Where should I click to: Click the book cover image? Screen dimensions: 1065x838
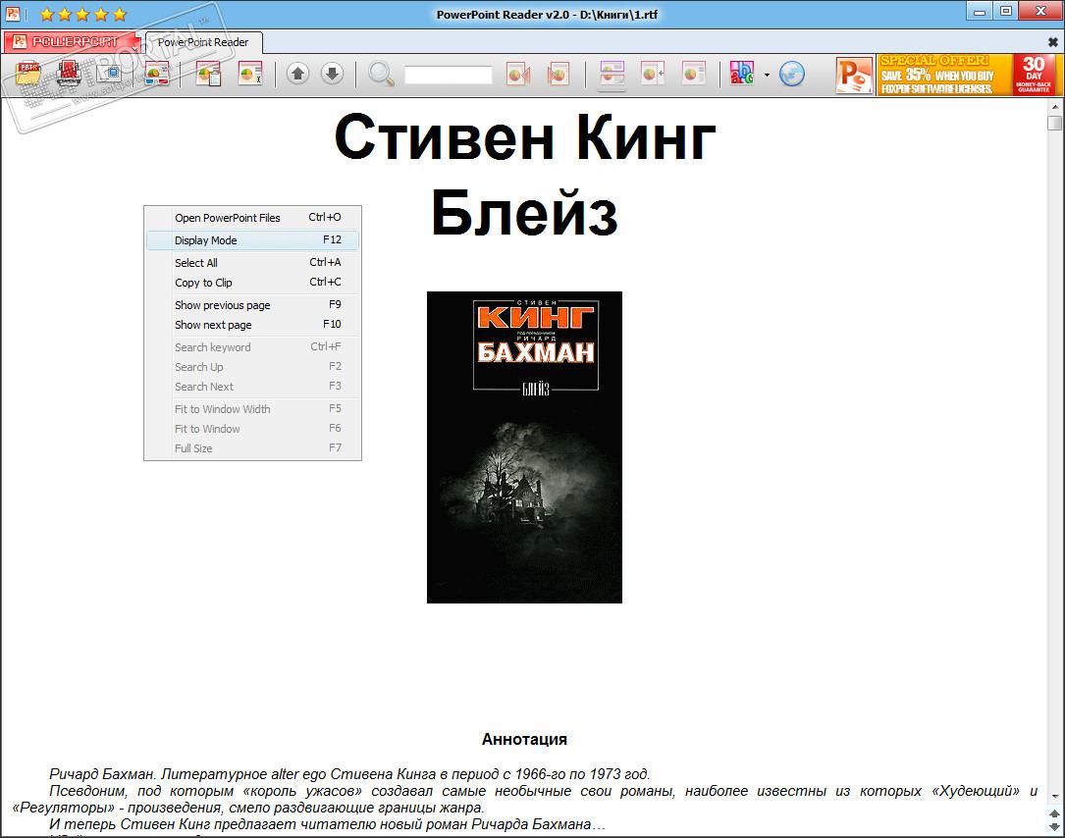click(x=524, y=446)
